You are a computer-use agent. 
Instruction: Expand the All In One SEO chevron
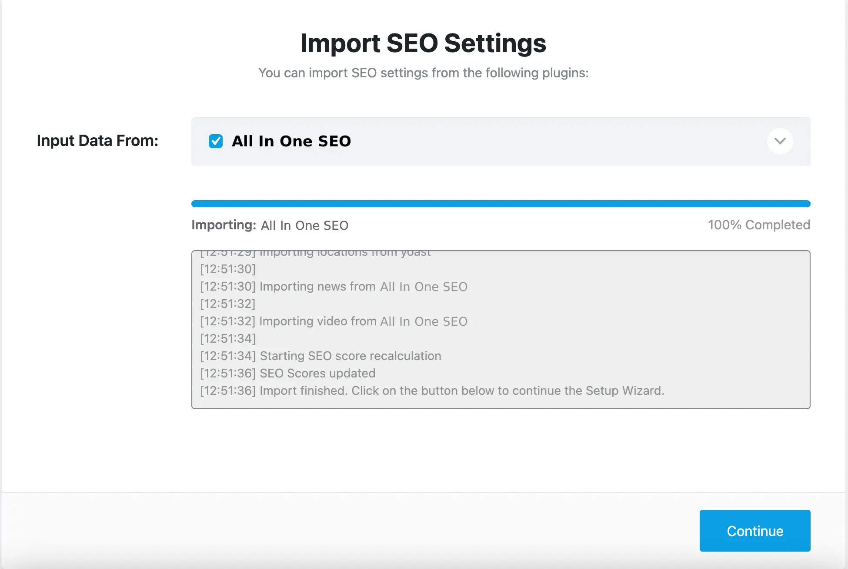(780, 141)
